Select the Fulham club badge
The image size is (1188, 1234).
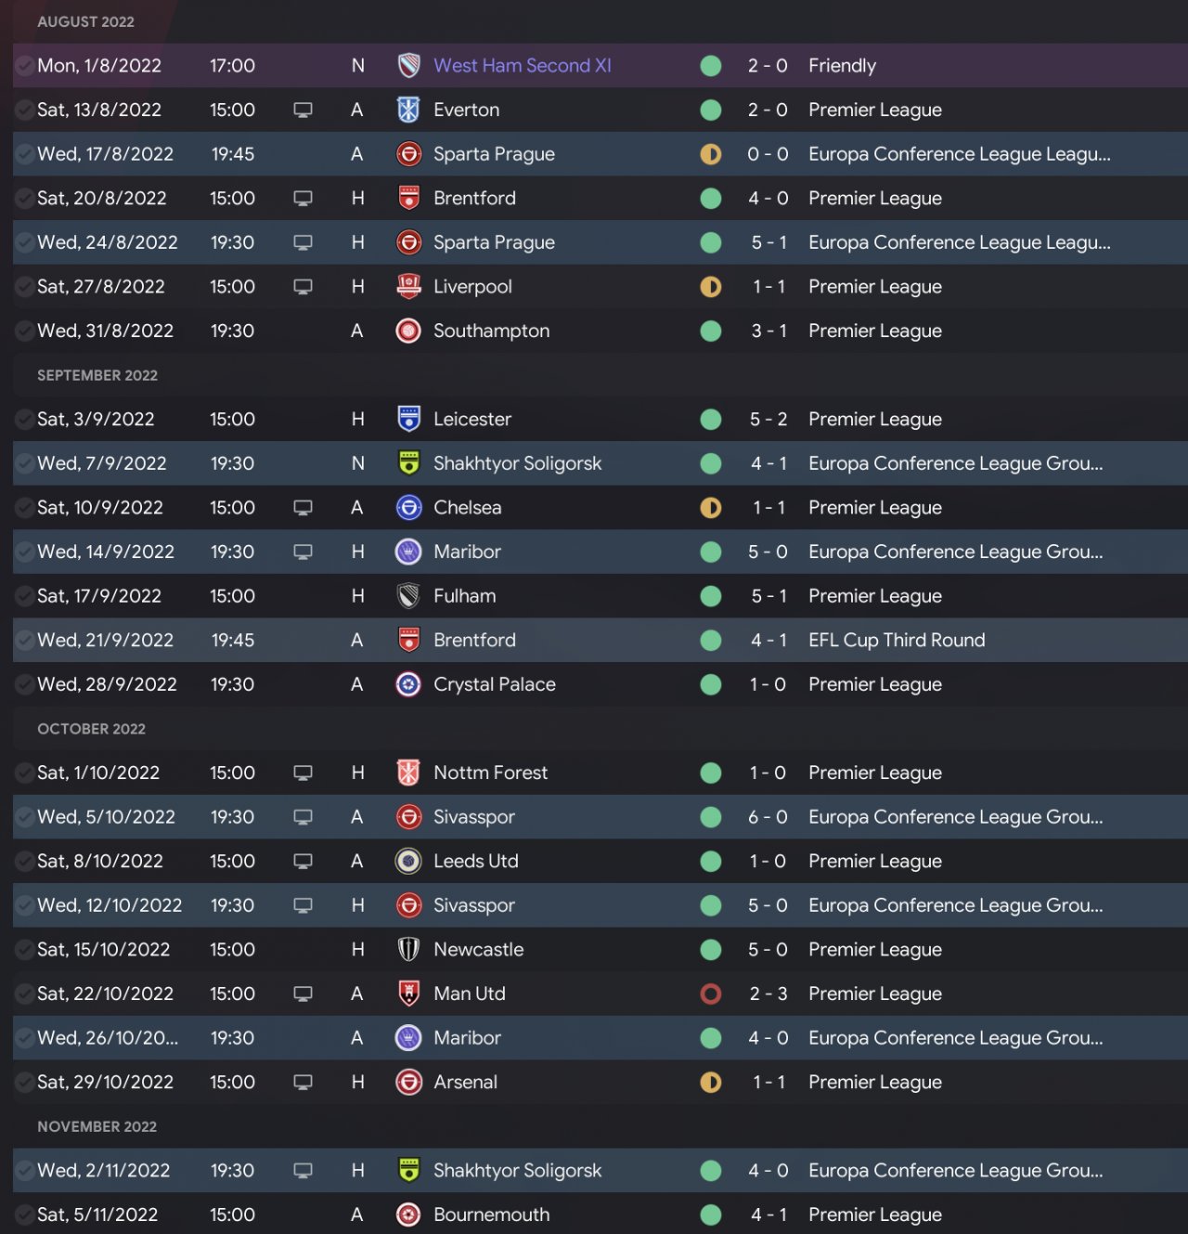[408, 595]
